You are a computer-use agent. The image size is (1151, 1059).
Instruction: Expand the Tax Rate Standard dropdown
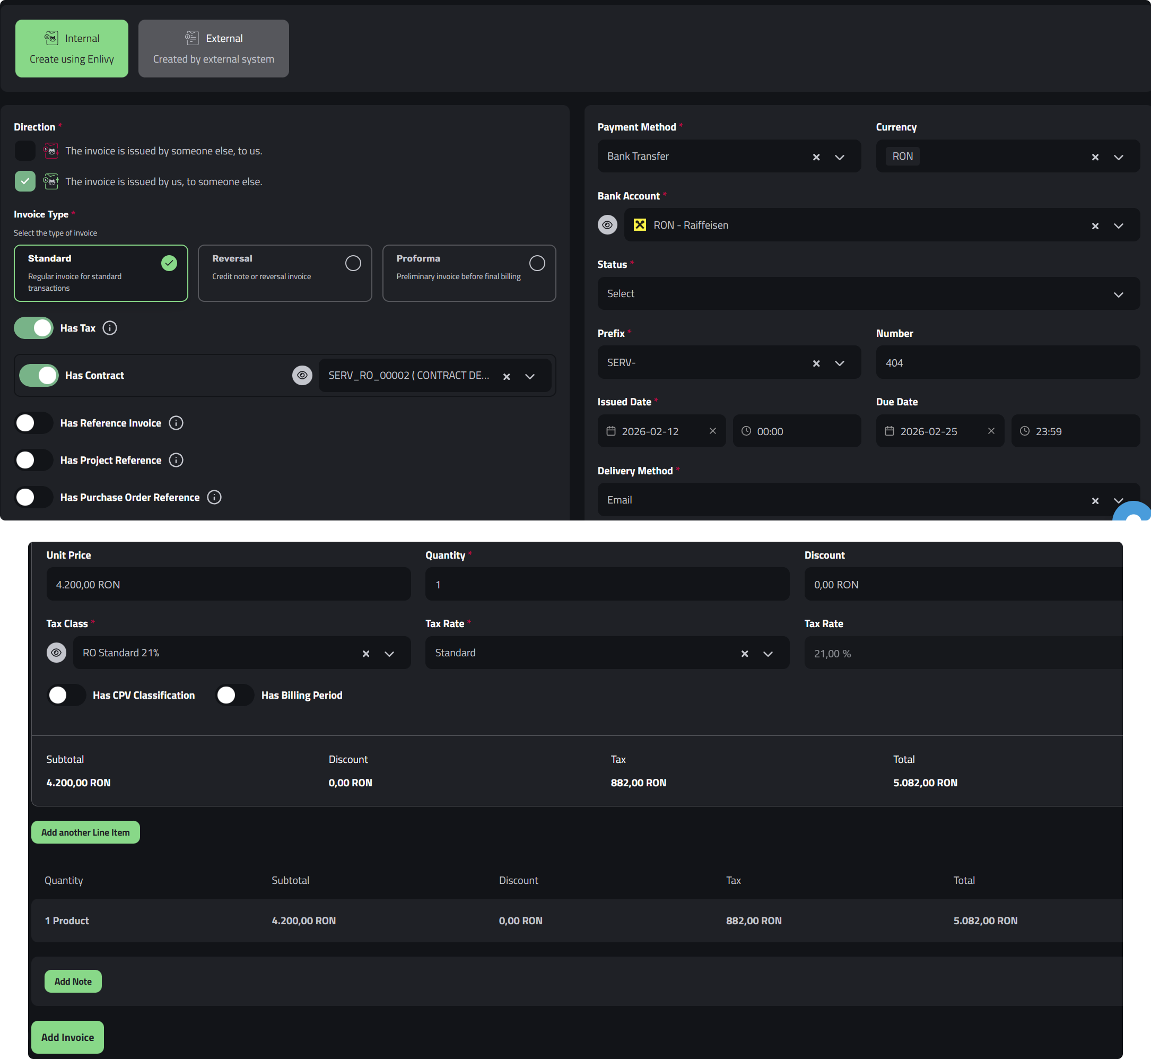coord(768,654)
